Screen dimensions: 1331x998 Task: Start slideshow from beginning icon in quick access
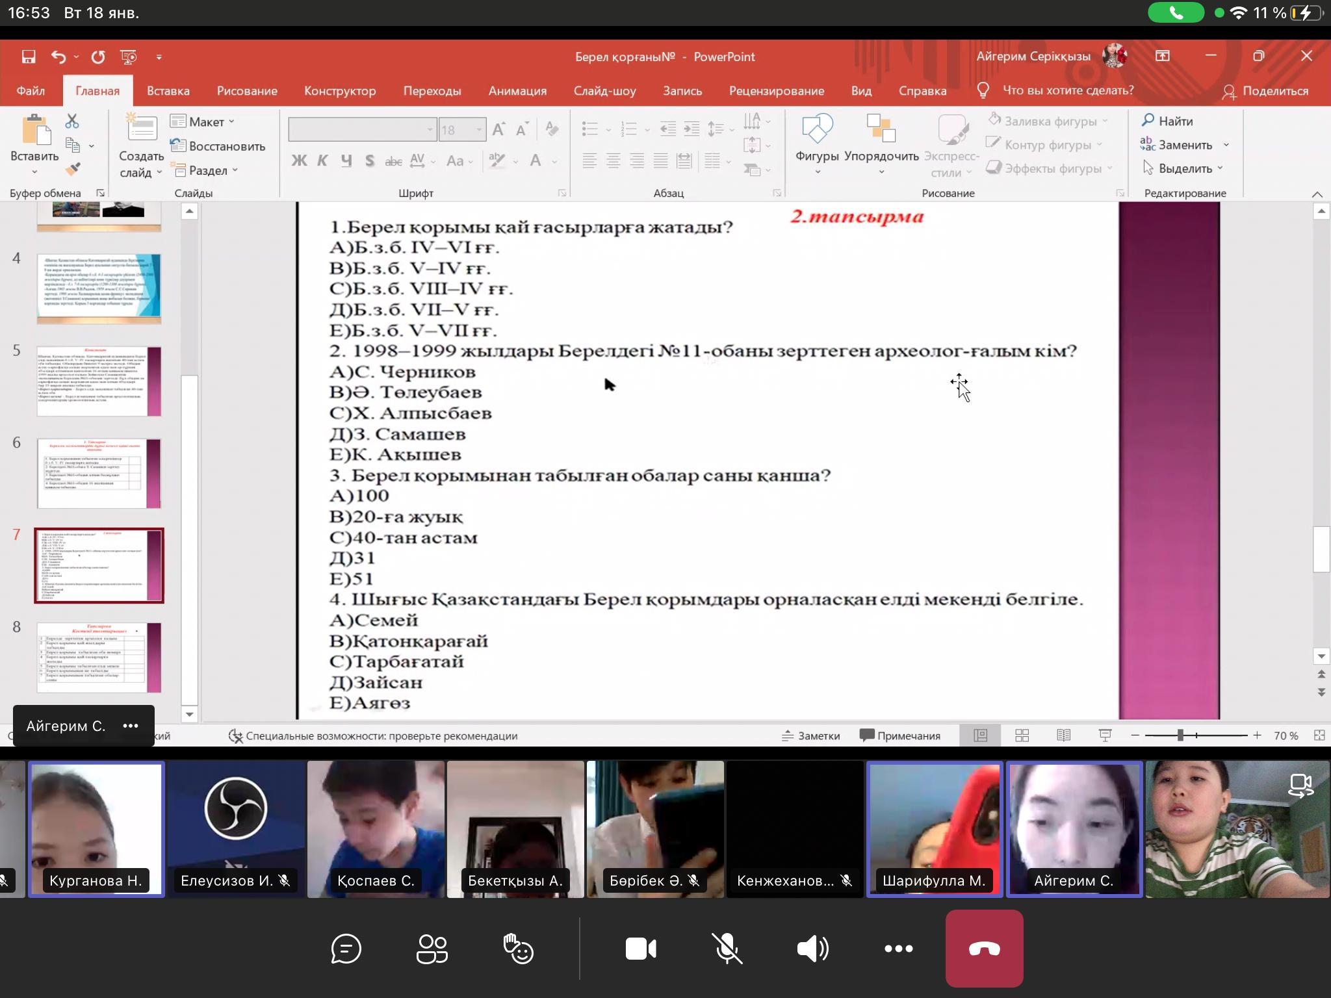129,57
